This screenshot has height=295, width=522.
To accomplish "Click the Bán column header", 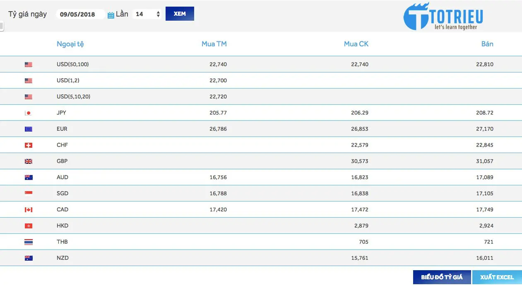I will click(487, 44).
